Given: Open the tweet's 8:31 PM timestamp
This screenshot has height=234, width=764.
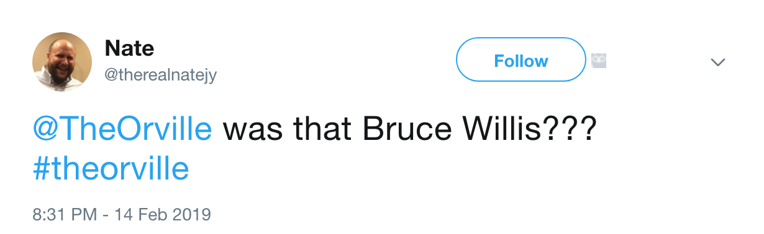Looking at the screenshot, I should click(122, 215).
